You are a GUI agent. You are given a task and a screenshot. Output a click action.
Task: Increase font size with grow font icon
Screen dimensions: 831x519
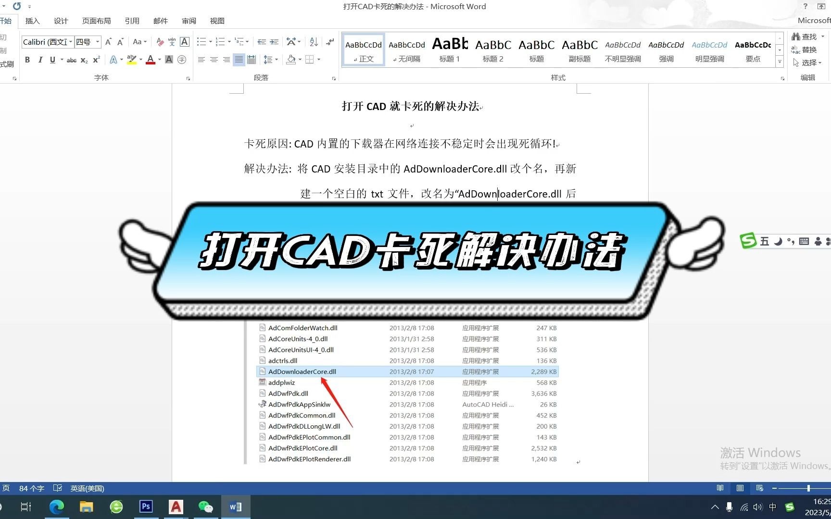(x=108, y=42)
